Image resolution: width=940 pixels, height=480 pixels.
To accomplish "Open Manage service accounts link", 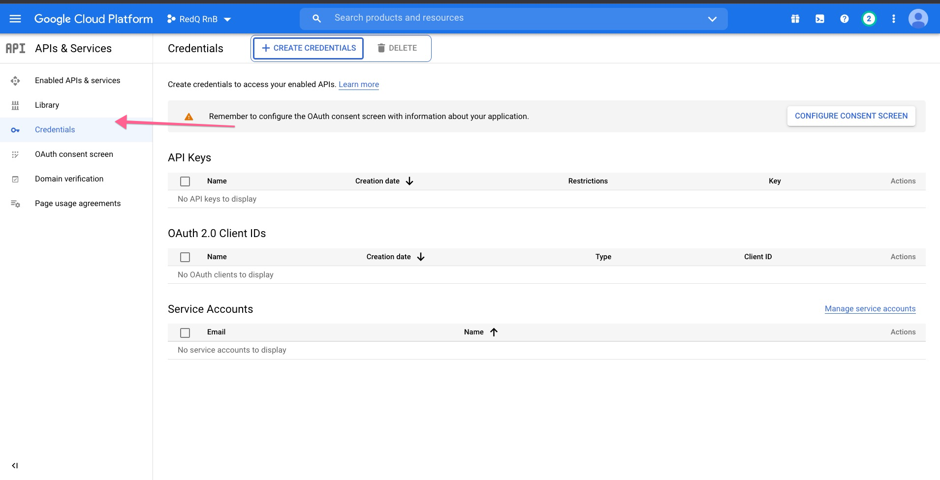I will (870, 309).
